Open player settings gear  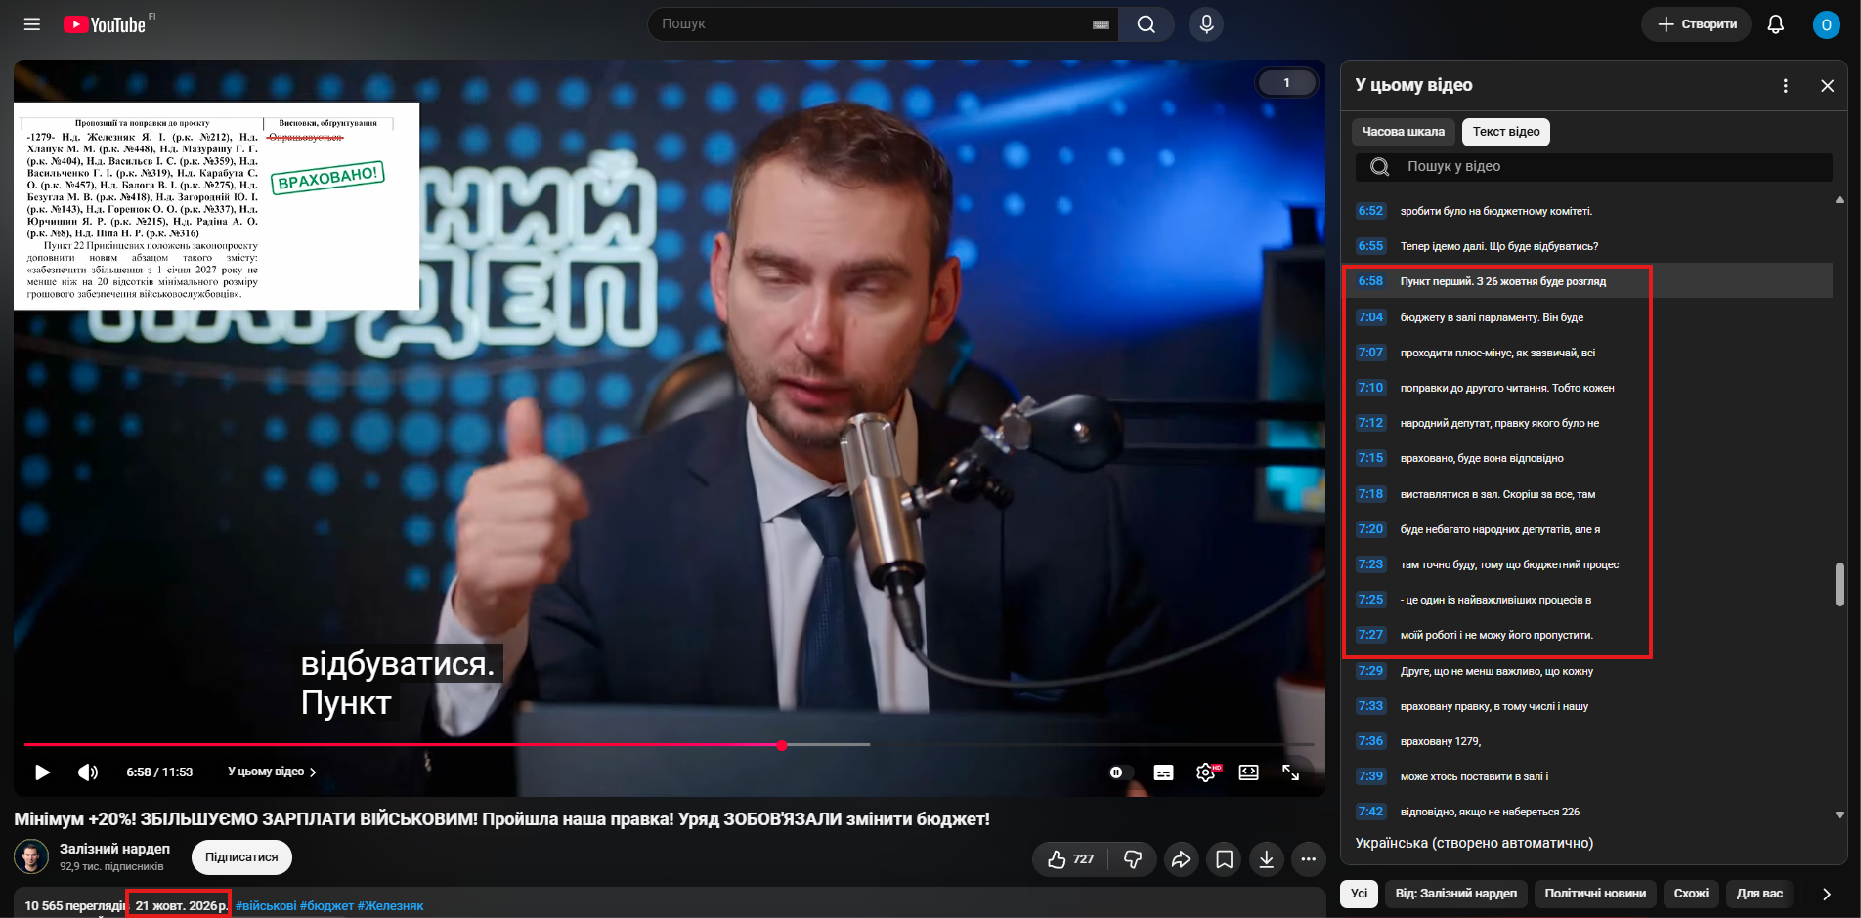[1207, 772]
